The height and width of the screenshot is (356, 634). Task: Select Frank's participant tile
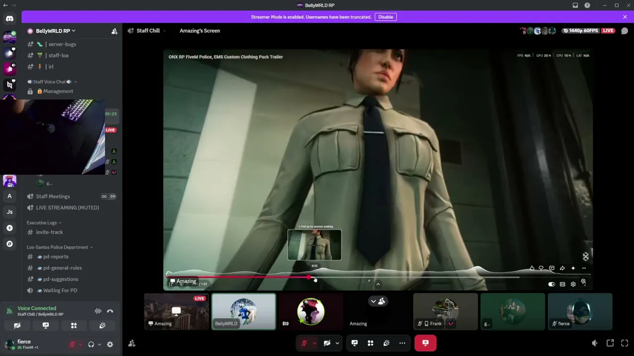click(x=445, y=311)
